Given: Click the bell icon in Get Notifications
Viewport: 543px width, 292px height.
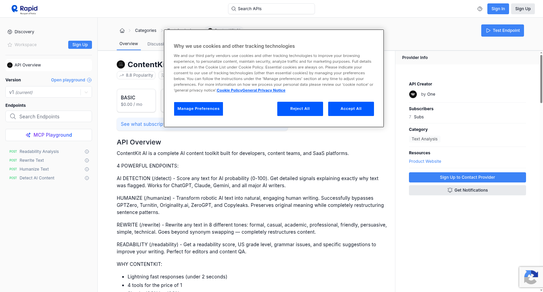Looking at the screenshot, I should click(450, 190).
